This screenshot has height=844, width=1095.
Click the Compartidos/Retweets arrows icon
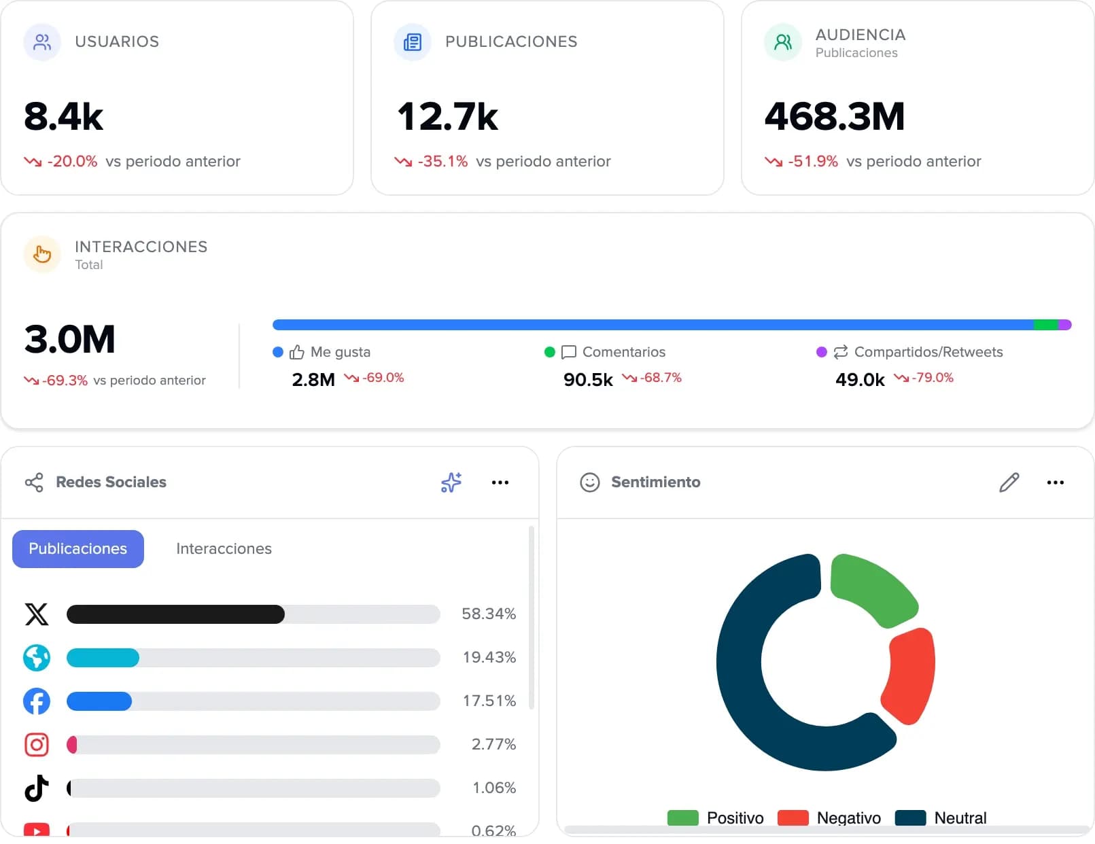click(x=841, y=352)
